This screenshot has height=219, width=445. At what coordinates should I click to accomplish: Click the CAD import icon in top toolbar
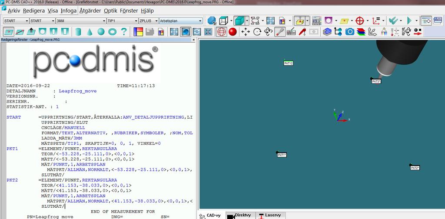pyautogui.click(x=212, y=21)
